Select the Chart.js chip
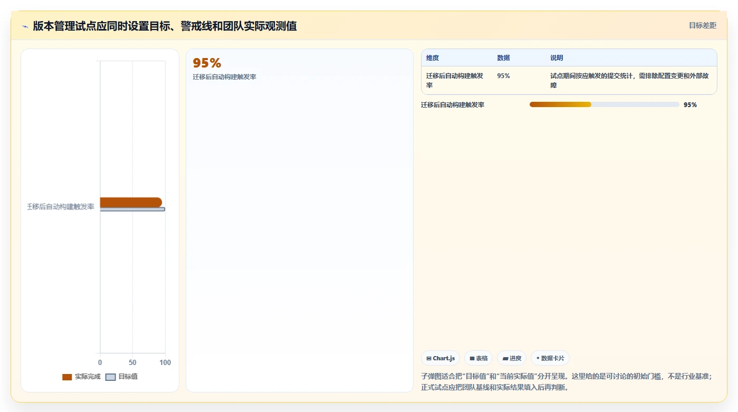 440,358
